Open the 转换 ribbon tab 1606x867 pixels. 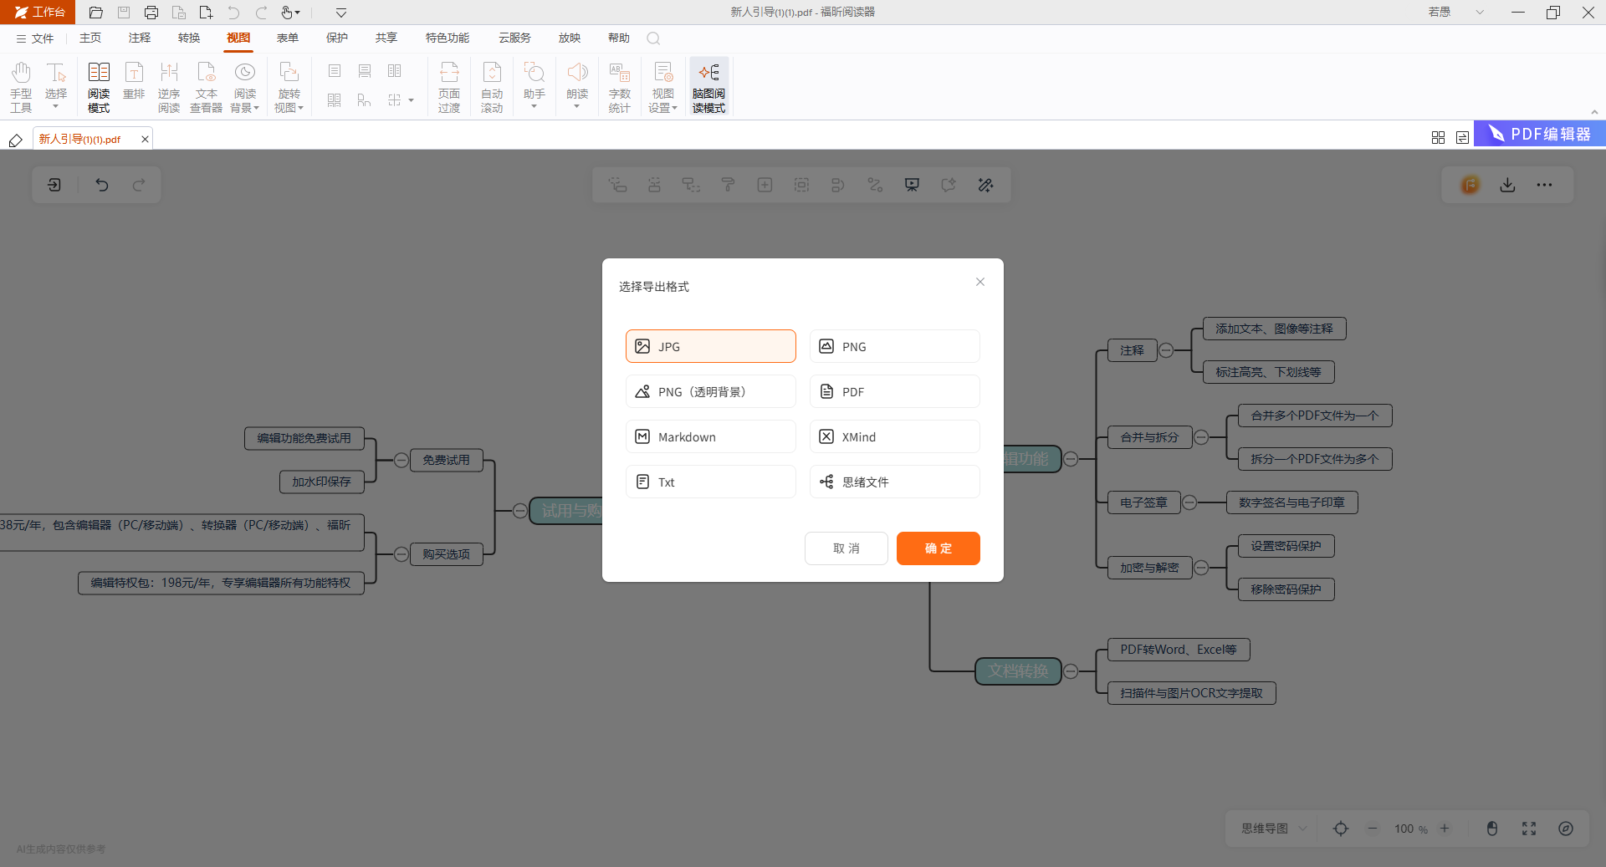[x=189, y=38]
